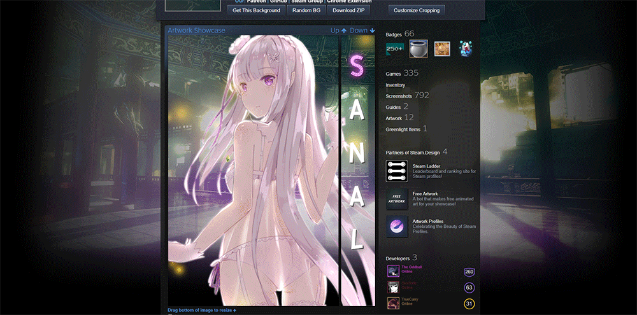
Task: Open the silver pot badge
Action: tap(418, 49)
